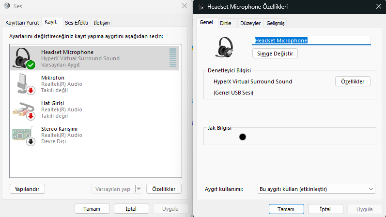This screenshot has height=217, width=386.
Task: Click the large headset icon in Genel tab
Action: [224, 47]
